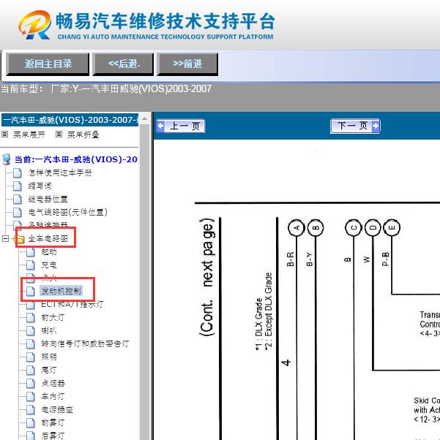Screen dimensions: 440x440
Task: Click the left panel vertical scrollbar track
Action: coord(144,281)
